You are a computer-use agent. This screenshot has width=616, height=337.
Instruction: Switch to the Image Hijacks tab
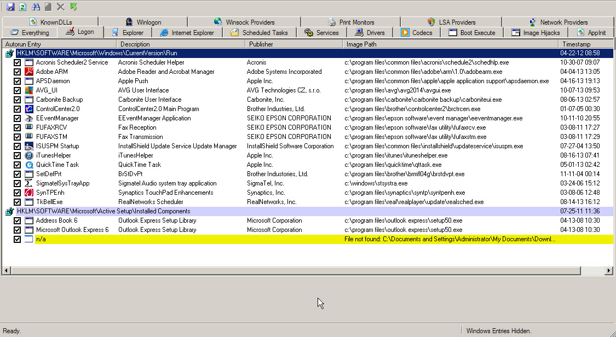[x=536, y=33]
